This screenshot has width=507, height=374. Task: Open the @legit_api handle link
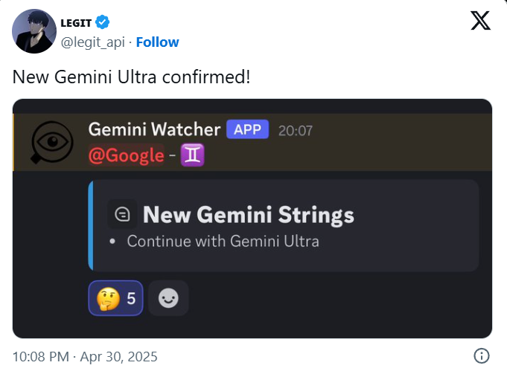93,42
